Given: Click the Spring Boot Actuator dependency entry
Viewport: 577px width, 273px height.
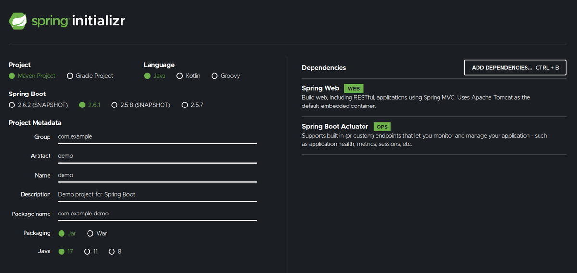Looking at the screenshot, I should click(x=434, y=136).
